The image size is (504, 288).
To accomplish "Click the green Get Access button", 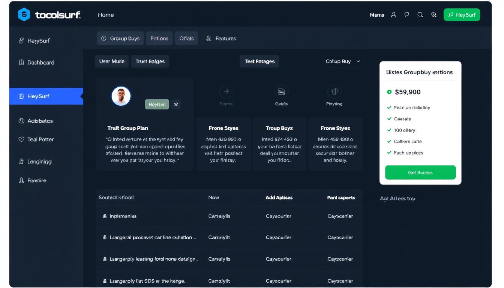I will click(x=420, y=172).
